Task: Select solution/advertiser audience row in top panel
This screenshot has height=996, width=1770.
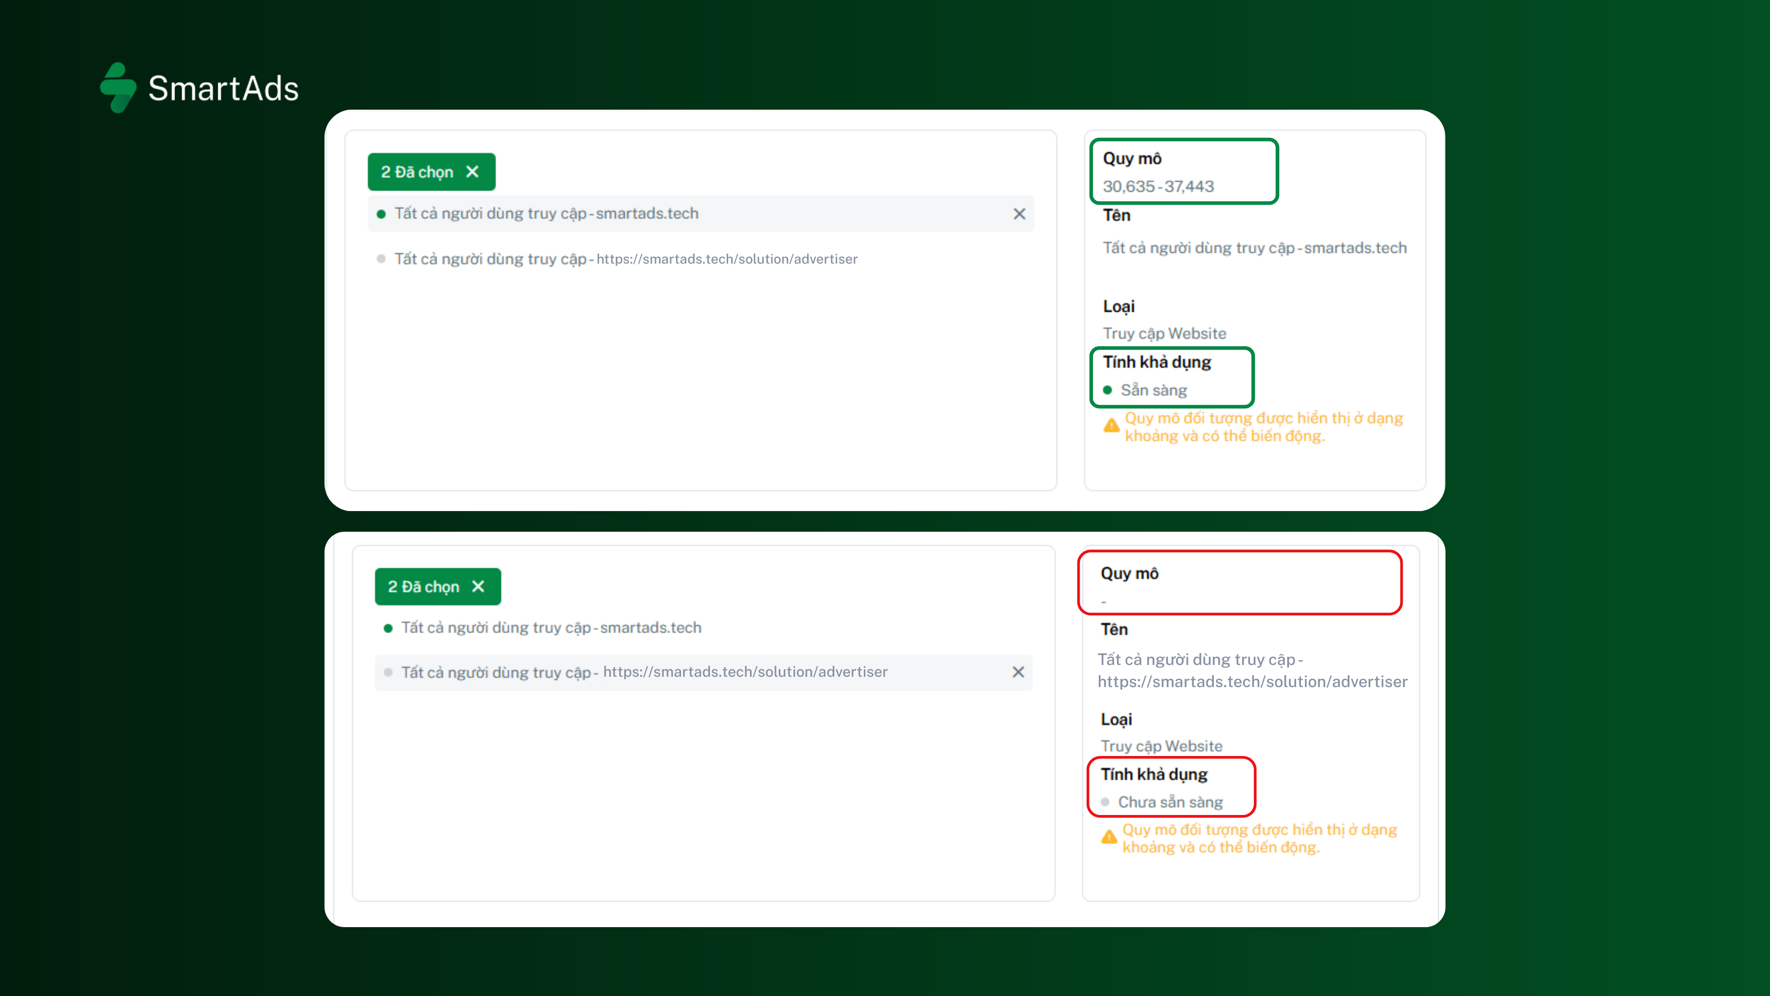Action: pyautogui.click(x=700, y=259)
